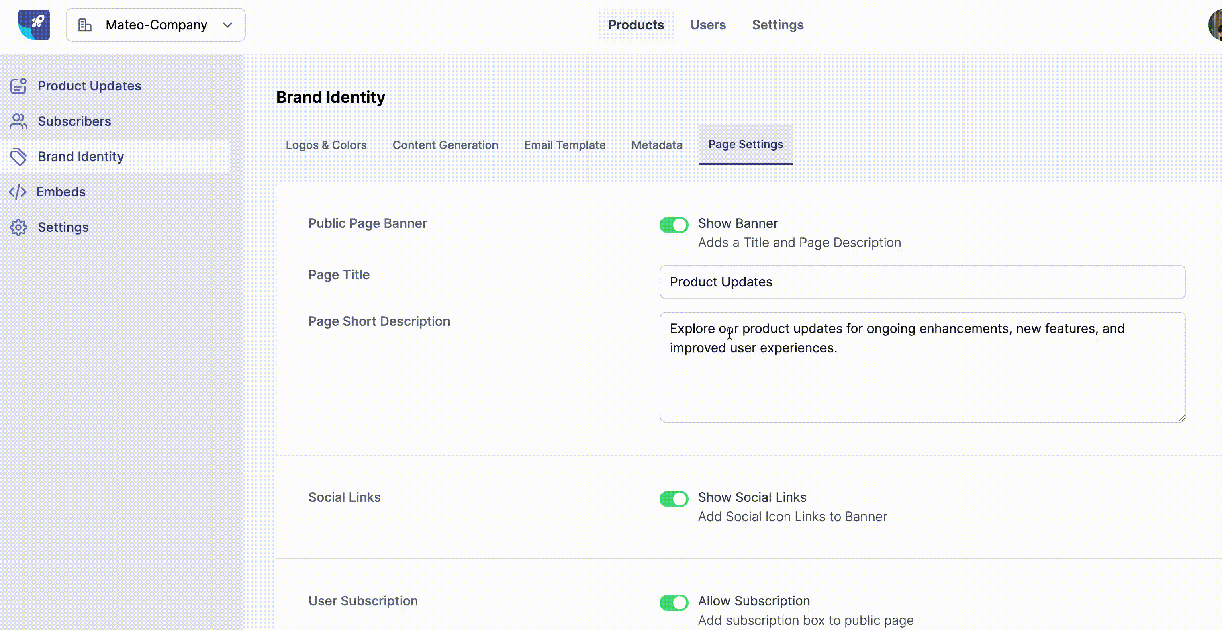Select the Logos & Colors tab
Screen dimensions: 1222x630
pyautogui.click(x=325, y=144)
